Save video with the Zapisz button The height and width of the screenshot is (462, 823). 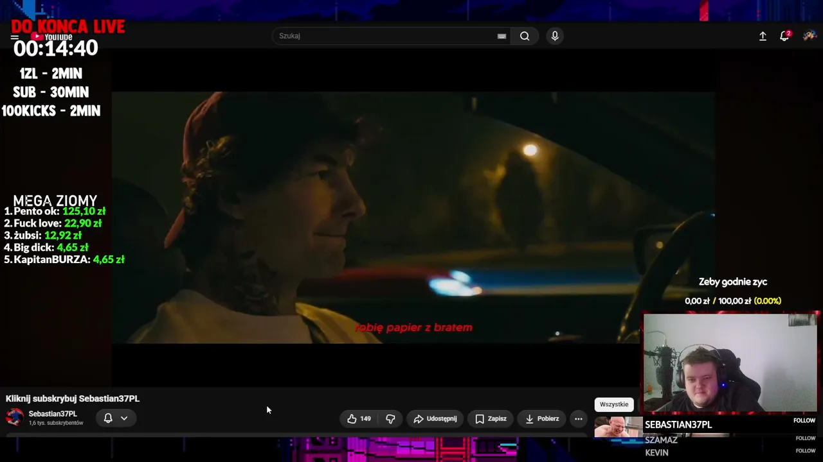[491, 418]
